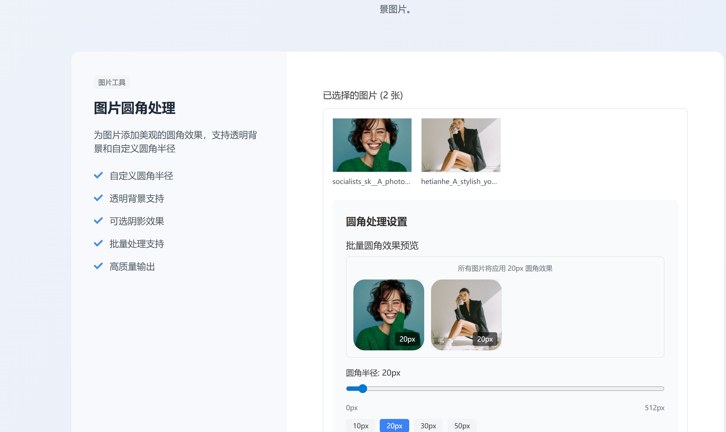Click the 圆角半径 slider handle
This screenshot has height=432, width=726.
click(x=362, y=389)
